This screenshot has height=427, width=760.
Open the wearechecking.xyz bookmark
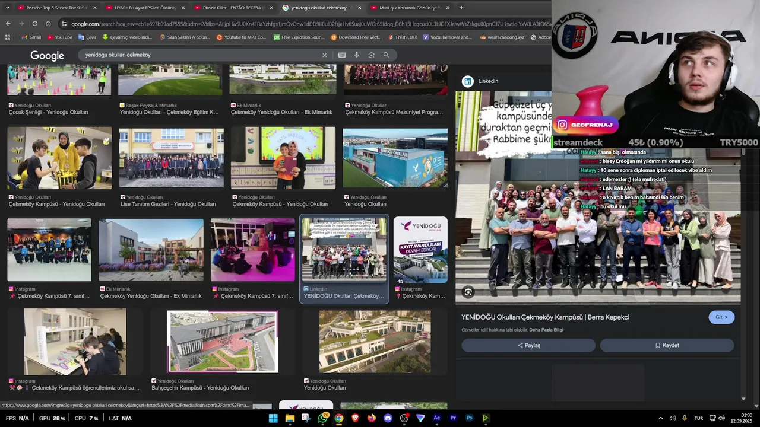click(502, 37)
